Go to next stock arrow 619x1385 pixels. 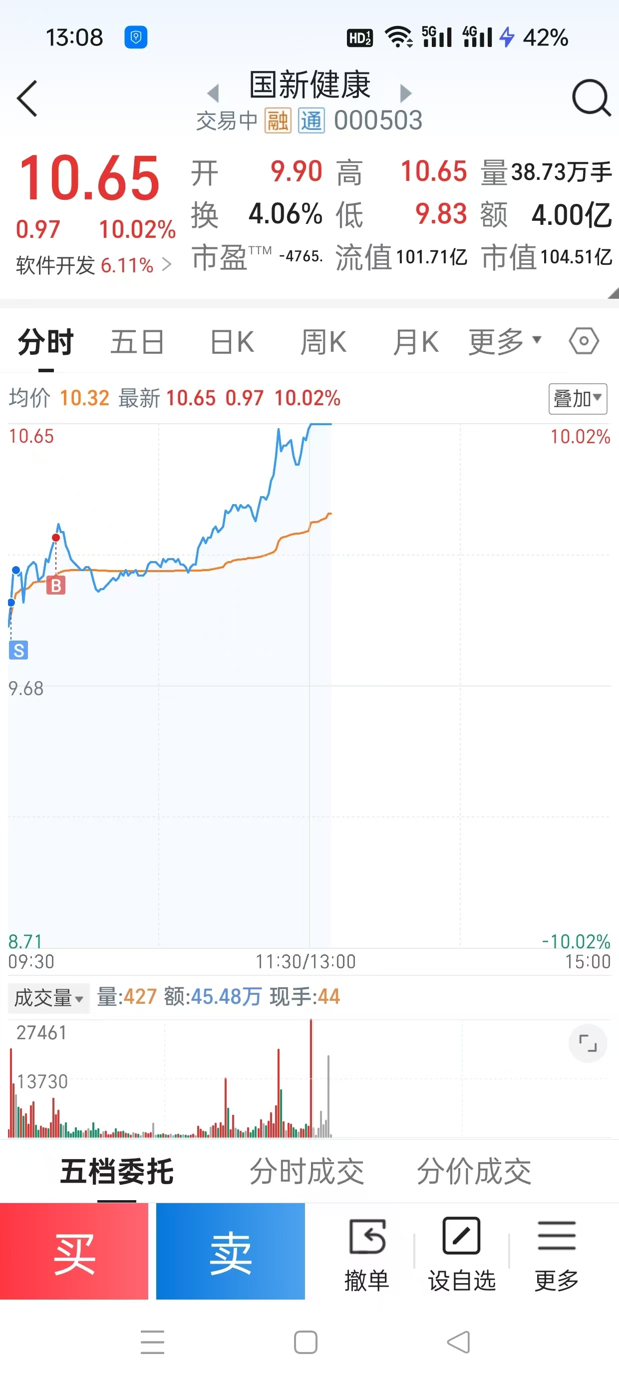click(406, 93)
